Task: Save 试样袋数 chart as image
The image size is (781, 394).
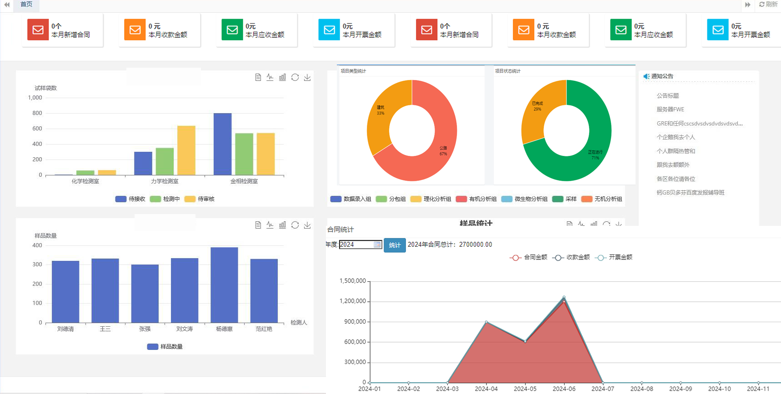Action: click(x=307, y=77)
